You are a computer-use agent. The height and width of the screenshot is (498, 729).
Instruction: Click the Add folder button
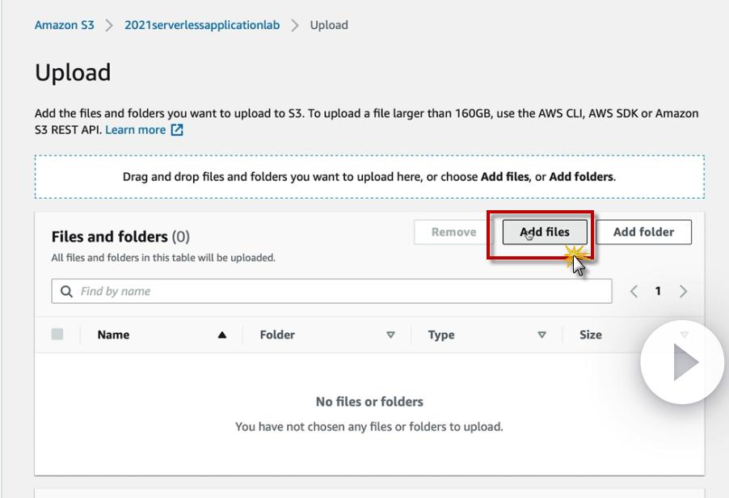[643, 232]
